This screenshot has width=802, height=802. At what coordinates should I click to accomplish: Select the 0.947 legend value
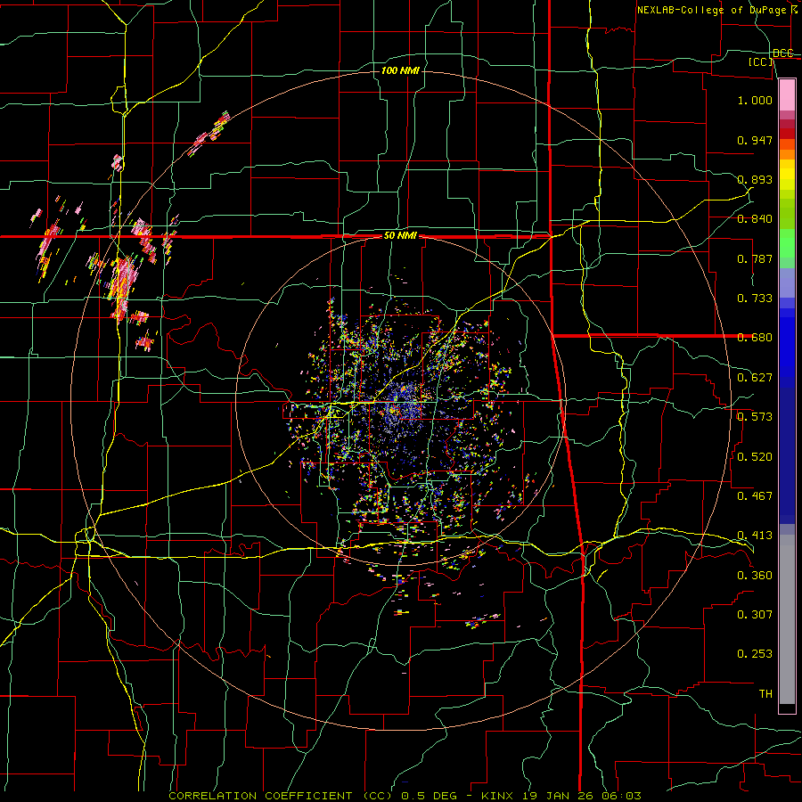pyautogui.click(x=755, y=140)
